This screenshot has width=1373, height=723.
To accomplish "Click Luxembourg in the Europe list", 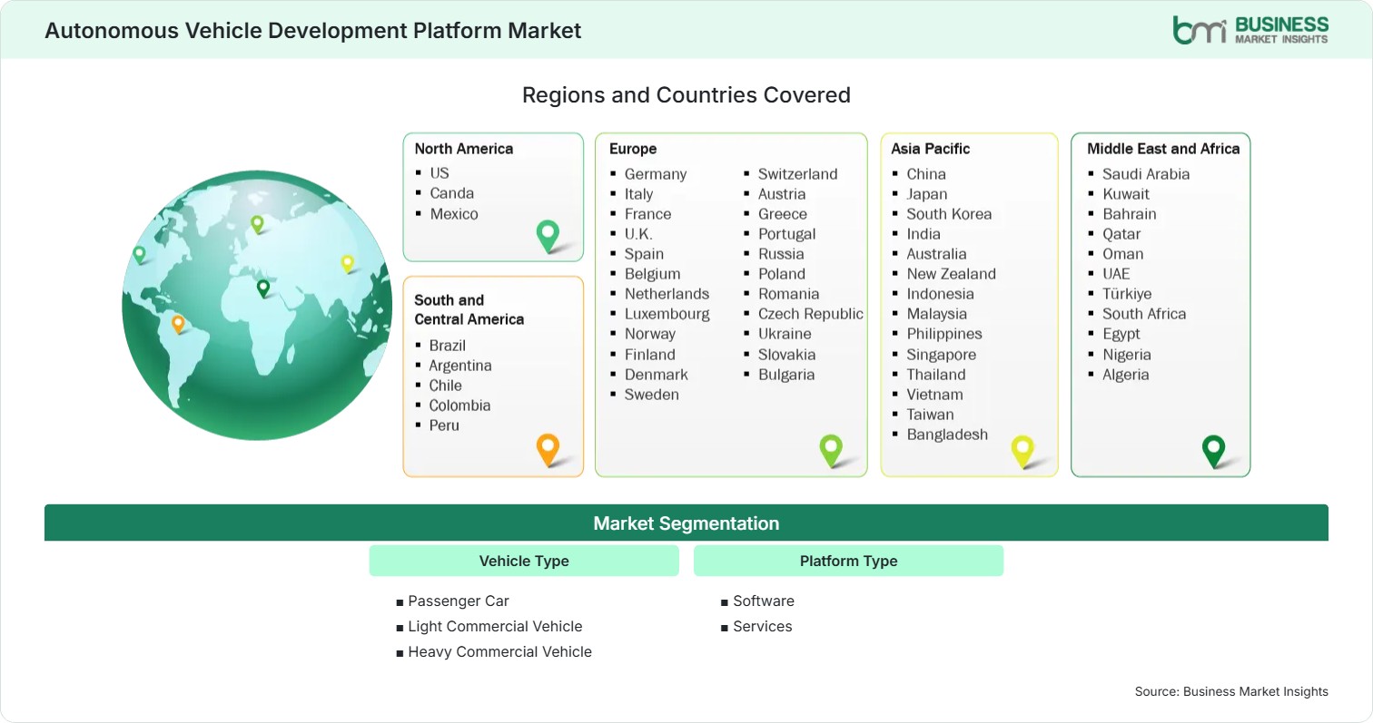I will click(x=667, y=314).
